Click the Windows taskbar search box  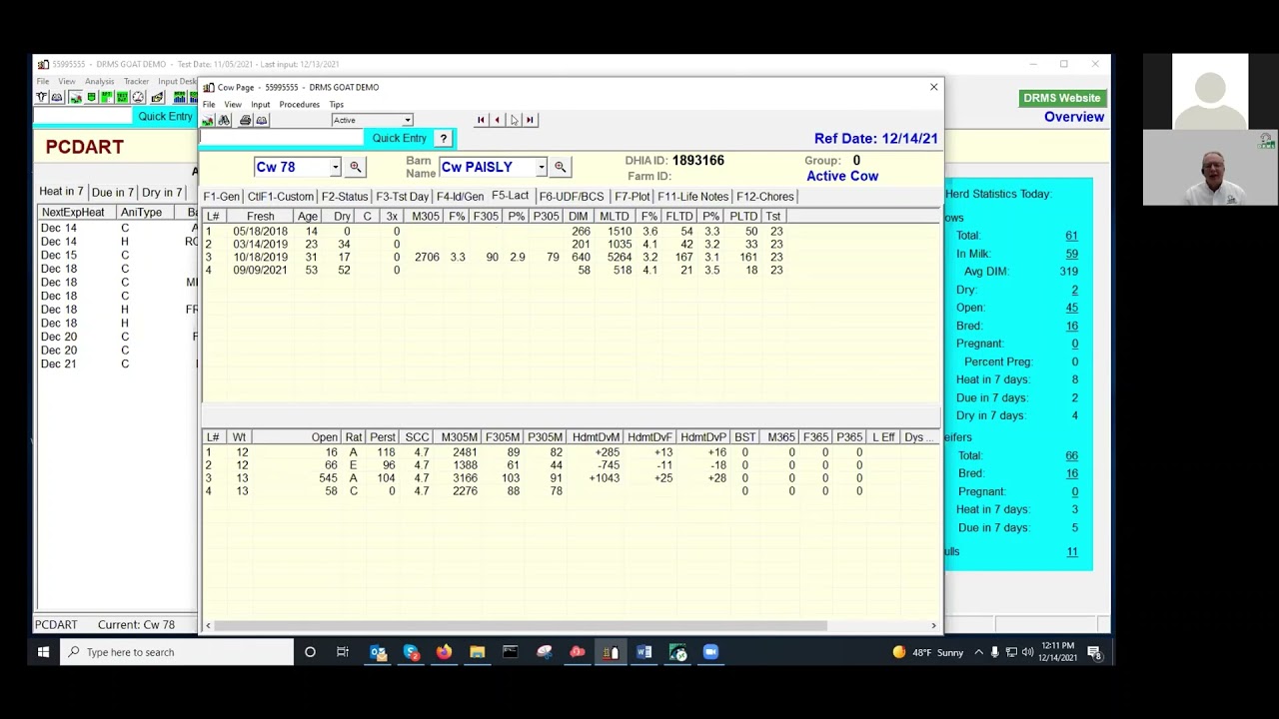[x=178, y=652]
